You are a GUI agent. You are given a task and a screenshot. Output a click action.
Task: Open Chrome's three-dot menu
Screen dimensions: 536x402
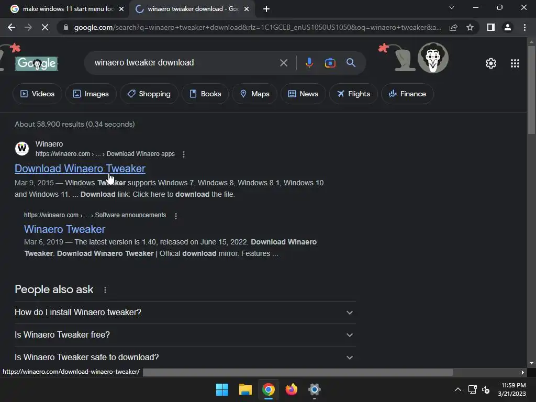(x=524, y=27)
